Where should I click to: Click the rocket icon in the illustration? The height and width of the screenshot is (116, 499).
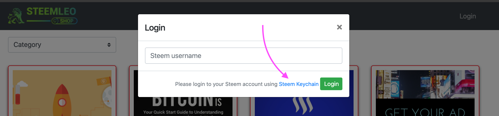[62, 100]
